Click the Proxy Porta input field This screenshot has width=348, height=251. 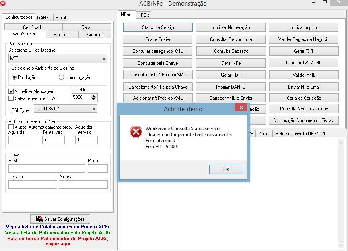[98, 168]
